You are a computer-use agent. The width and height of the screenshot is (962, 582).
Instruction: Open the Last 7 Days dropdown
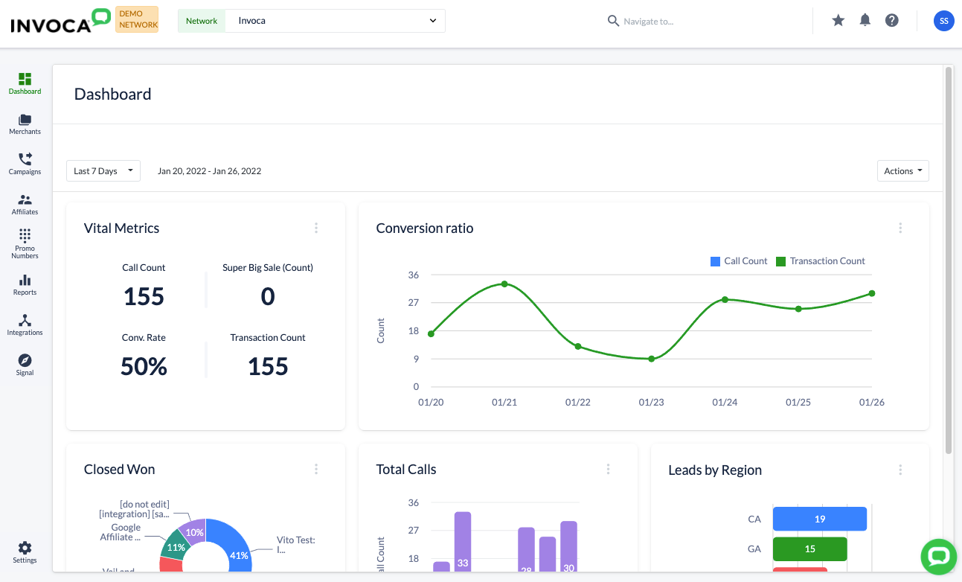[x=103, y=171]
